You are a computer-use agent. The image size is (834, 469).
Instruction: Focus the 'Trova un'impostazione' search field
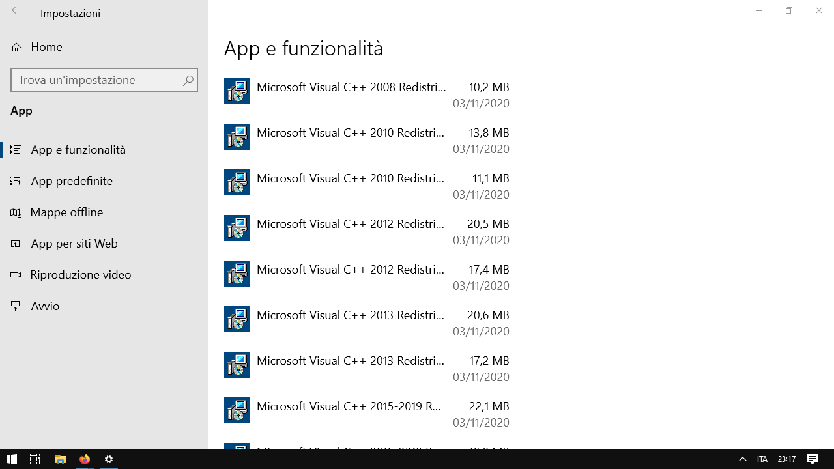tap(104, 80)
